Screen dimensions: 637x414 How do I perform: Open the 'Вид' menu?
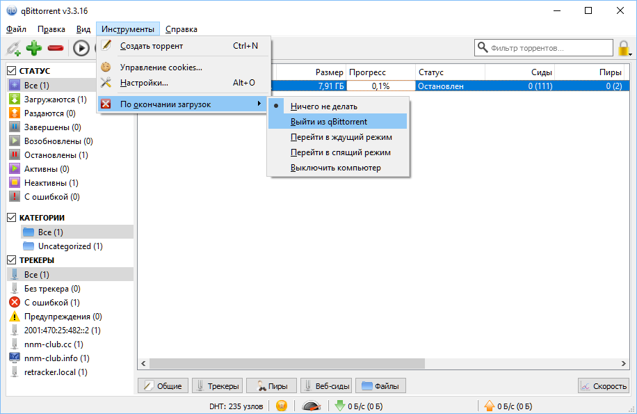coord(83,29)
